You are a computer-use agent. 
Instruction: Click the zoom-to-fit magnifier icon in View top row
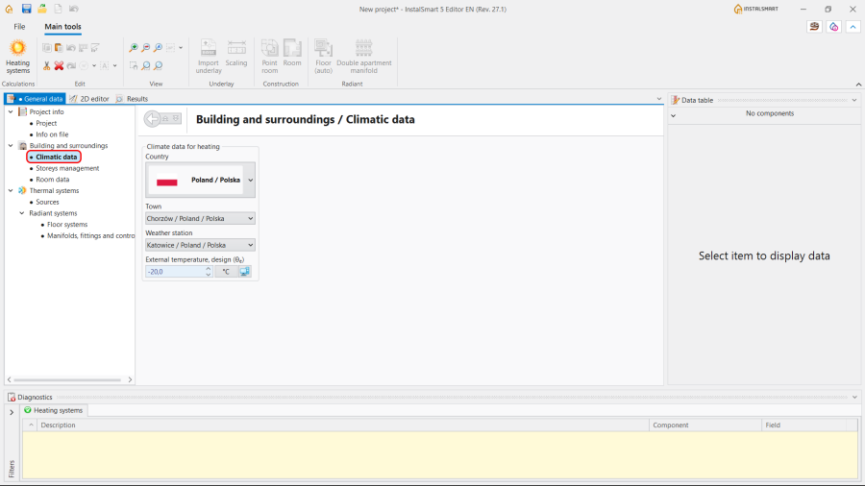(158, 48)
